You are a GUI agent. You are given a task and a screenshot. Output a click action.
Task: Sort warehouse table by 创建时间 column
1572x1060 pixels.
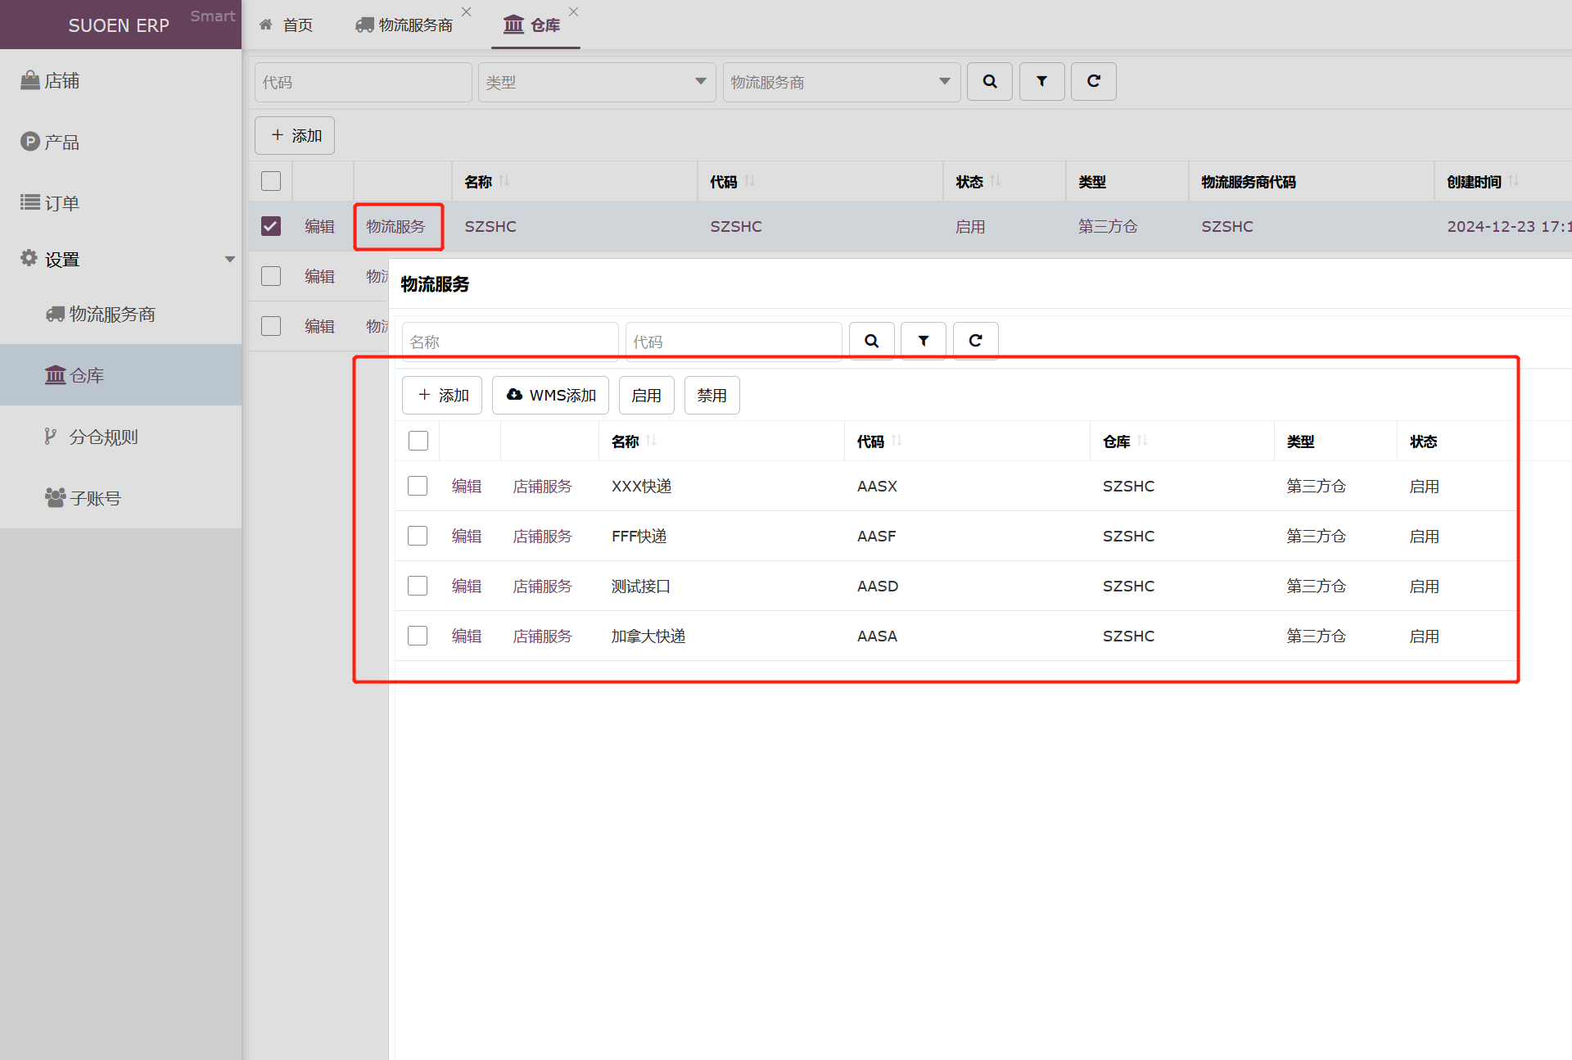(1513, 181)
